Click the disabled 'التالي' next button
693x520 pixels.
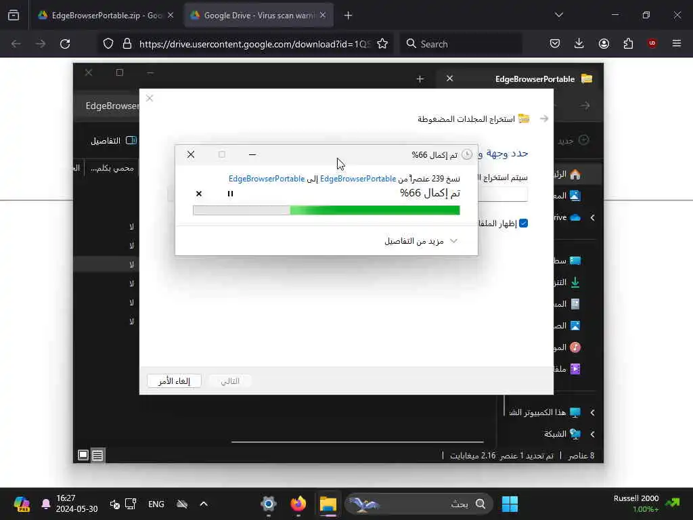(230, 381)
